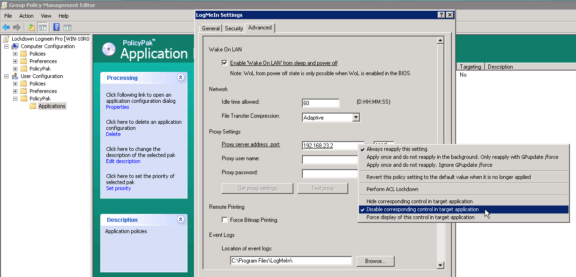Select Policies folder icon under User Configuration
The height and width of the screenshot is (277, 576).
(x=23, y=84)
